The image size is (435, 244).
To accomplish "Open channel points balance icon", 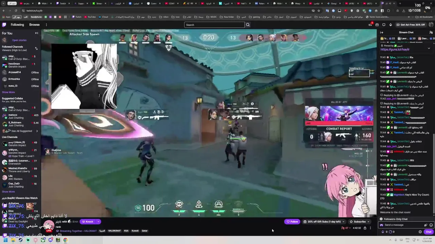I will (391, 232).
